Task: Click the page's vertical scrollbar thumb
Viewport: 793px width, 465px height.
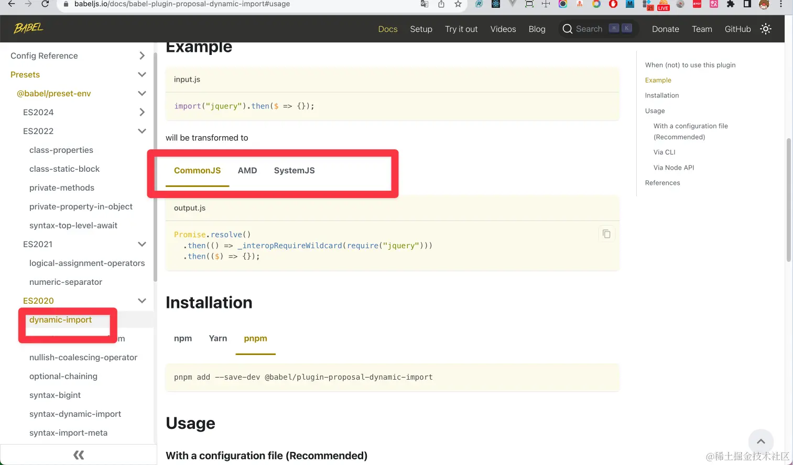Action: 789,200
